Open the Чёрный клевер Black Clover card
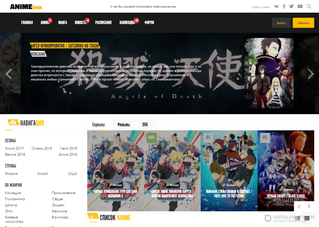The width and height of the screenshot is (319, 227). (x=286, y=170)
